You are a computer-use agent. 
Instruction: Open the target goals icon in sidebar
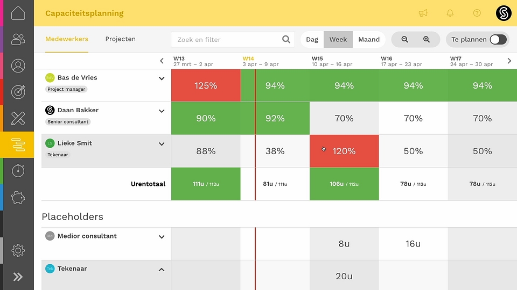[x=18, y=92]
